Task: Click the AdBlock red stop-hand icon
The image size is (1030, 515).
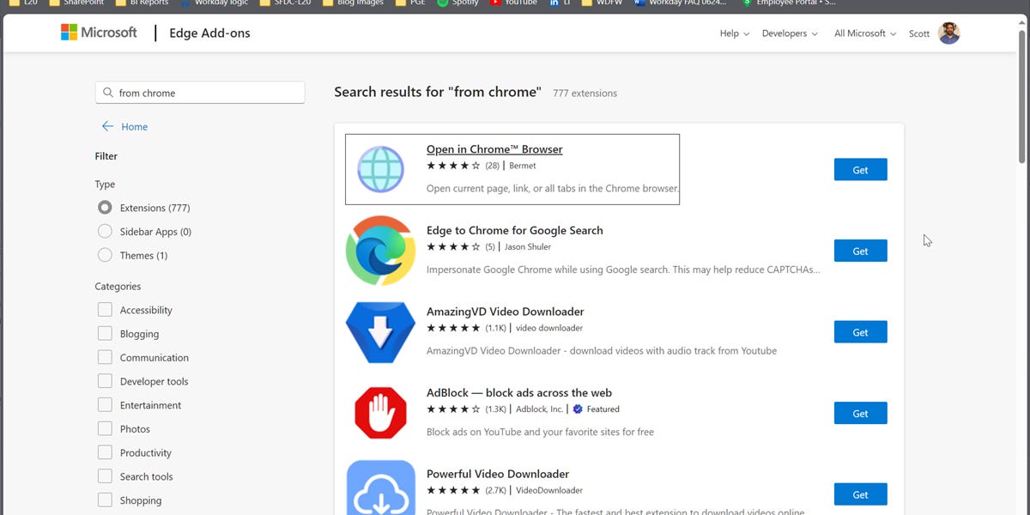Action: (379, 412)
